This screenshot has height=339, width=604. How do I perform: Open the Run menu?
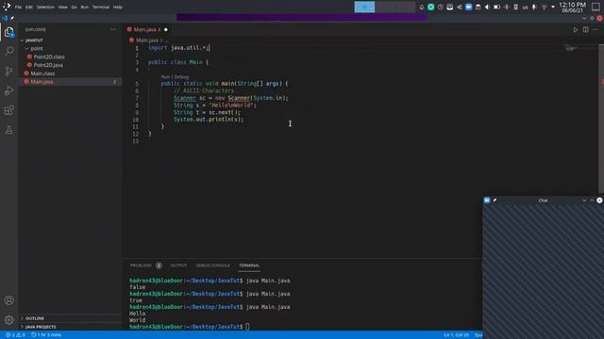(84, 7)
